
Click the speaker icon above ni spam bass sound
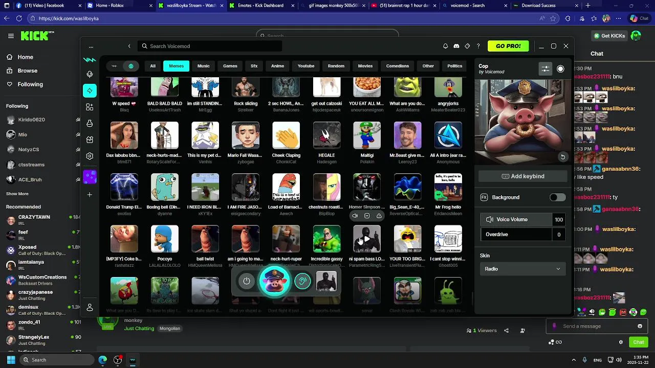[x=355, y=216]
